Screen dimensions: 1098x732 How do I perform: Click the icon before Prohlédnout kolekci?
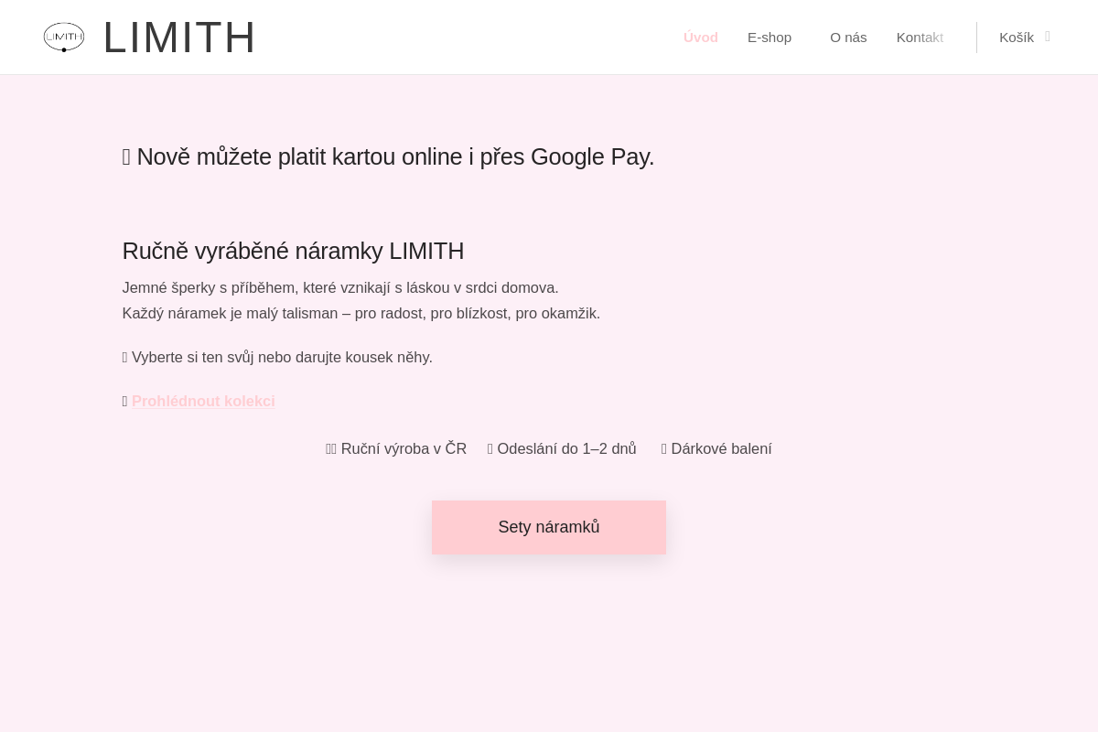124,401
